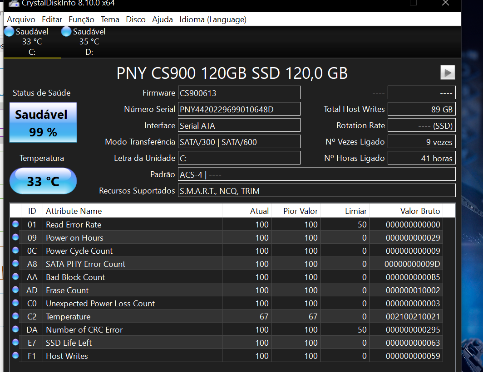Click the Limiar column header

click(x=345, y=211)
